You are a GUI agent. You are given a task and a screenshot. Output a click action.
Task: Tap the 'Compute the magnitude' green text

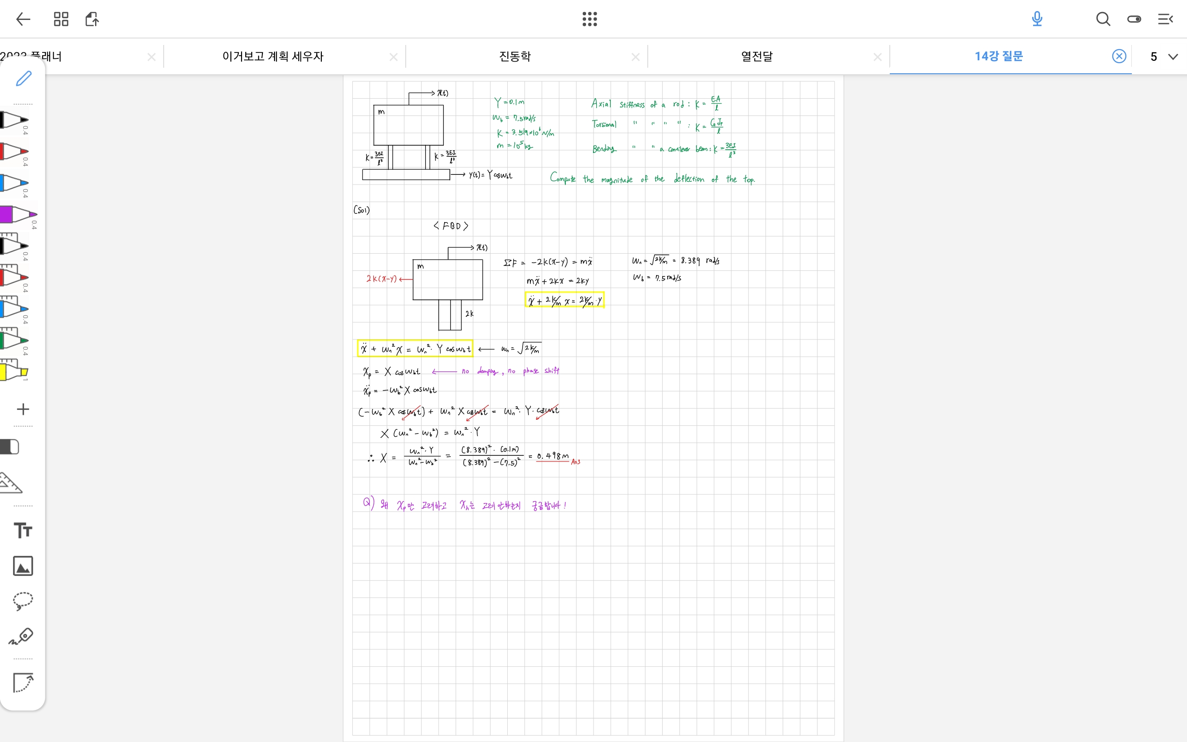652,179
